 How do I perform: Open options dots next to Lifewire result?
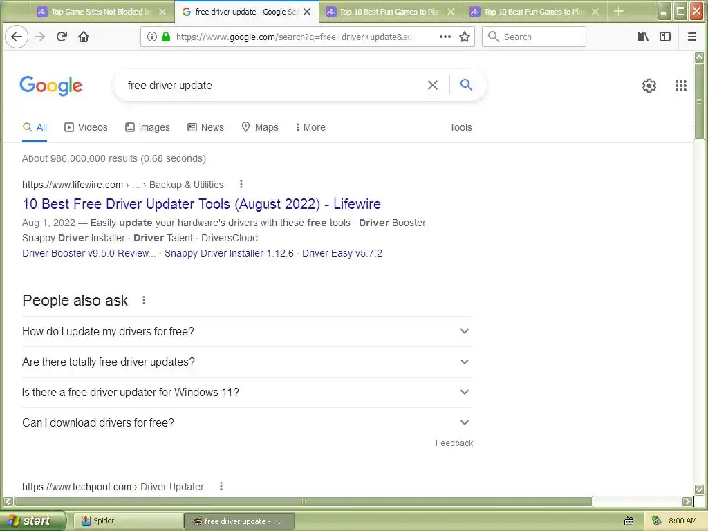241,184
